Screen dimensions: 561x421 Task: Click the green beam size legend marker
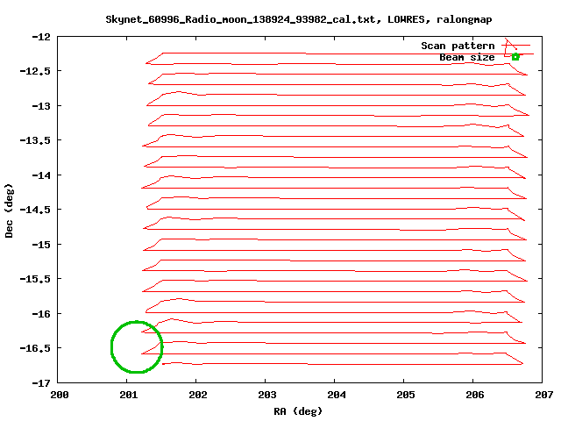click(x=515, y=56)
